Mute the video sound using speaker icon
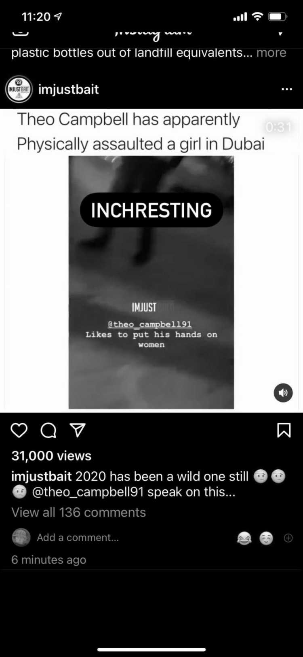 point(283,392)
